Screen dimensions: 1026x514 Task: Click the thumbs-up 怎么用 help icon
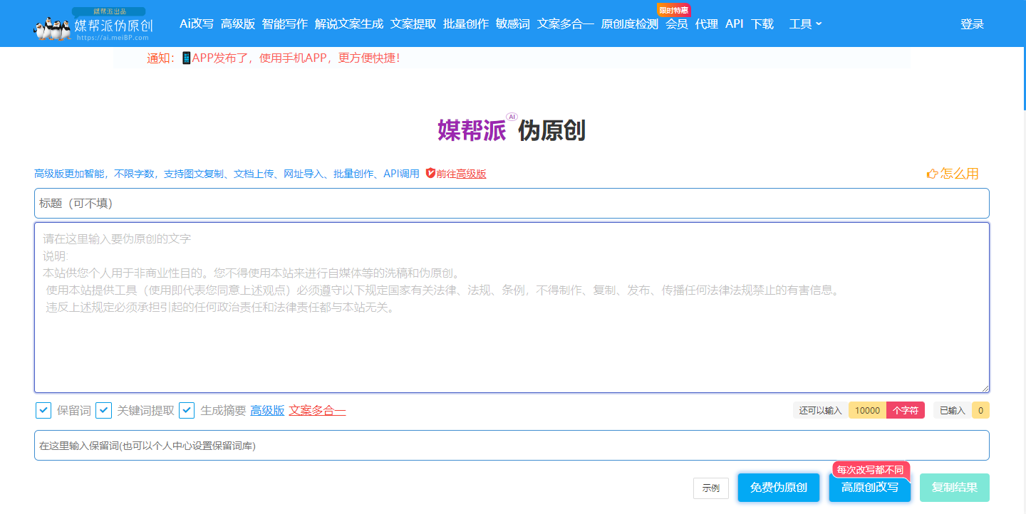[932, 174]
